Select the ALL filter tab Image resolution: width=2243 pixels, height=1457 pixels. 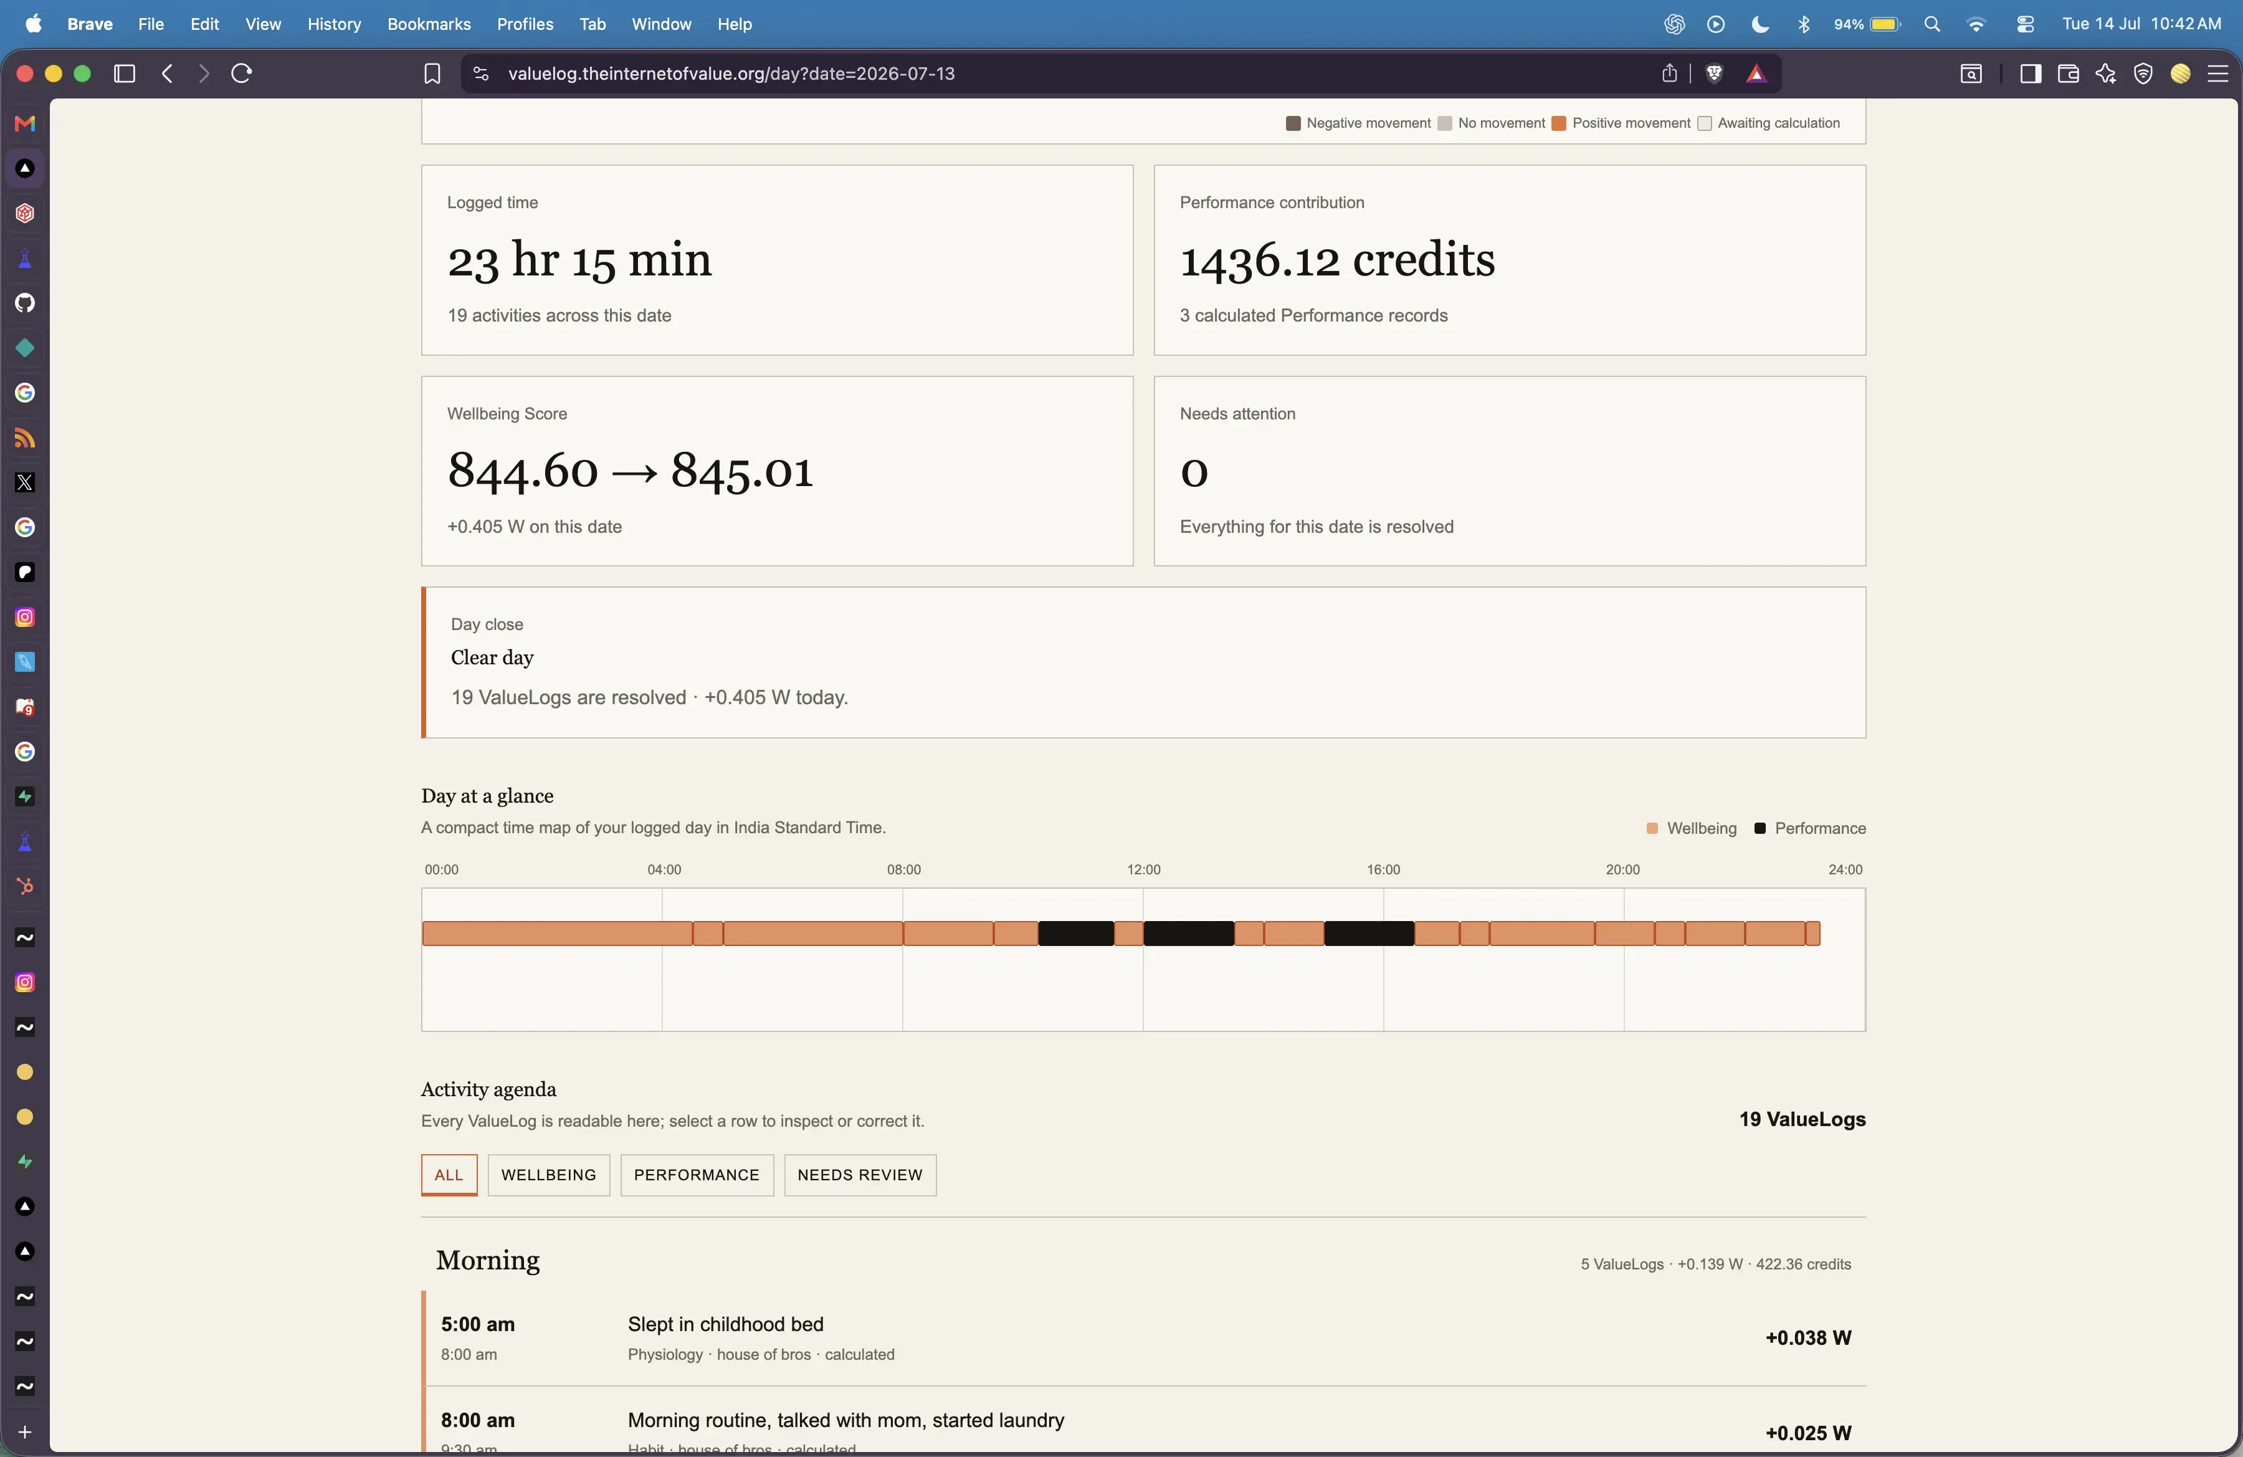(449, 1175)
